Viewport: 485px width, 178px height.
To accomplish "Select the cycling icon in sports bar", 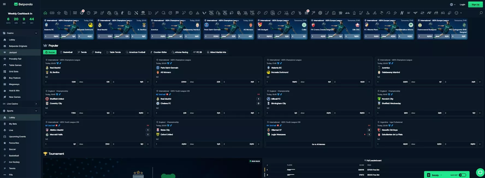I will [x=375, y=13].
